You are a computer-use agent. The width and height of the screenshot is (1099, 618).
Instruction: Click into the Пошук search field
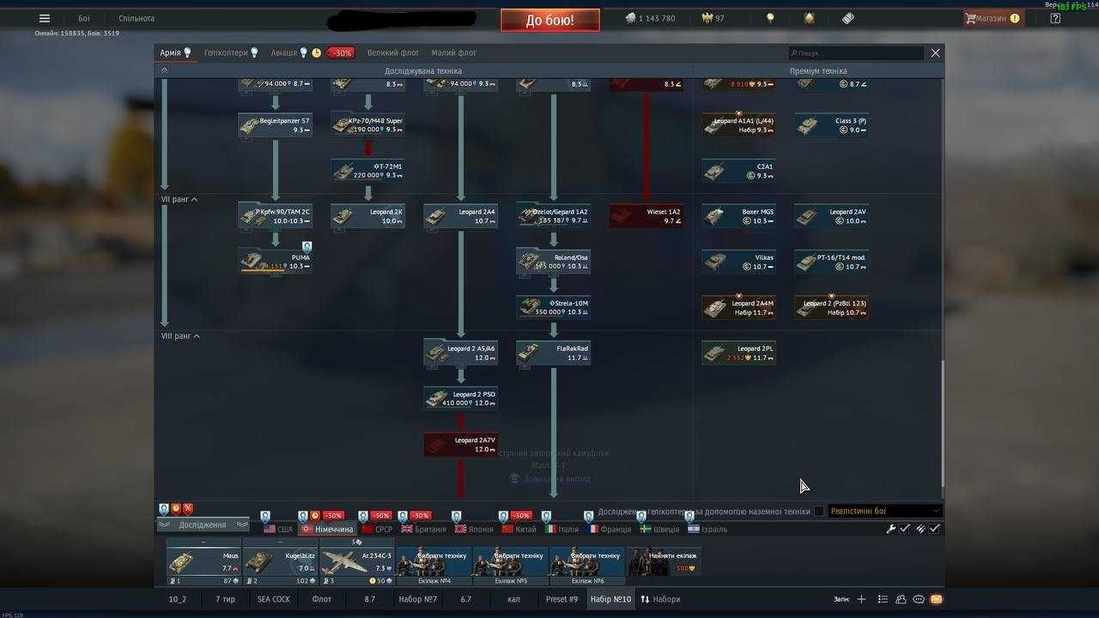pyautogui.click(x=856, y=53)
